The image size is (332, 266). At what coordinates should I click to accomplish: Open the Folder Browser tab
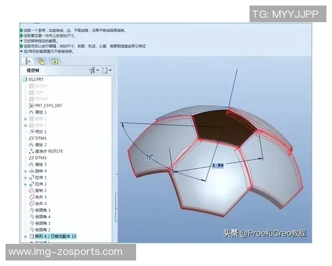(x=41, y=61)
